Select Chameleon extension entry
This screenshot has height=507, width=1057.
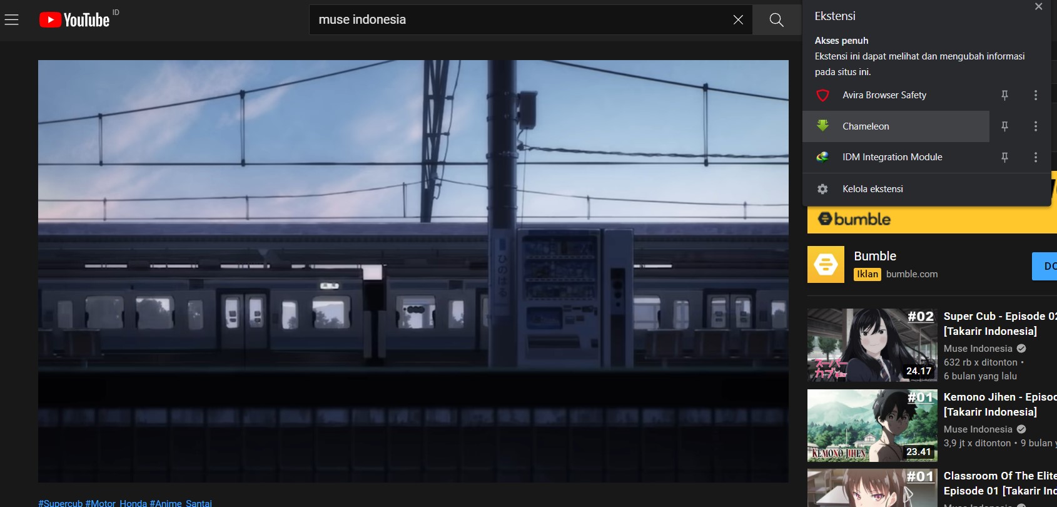(x=896, y=126)
